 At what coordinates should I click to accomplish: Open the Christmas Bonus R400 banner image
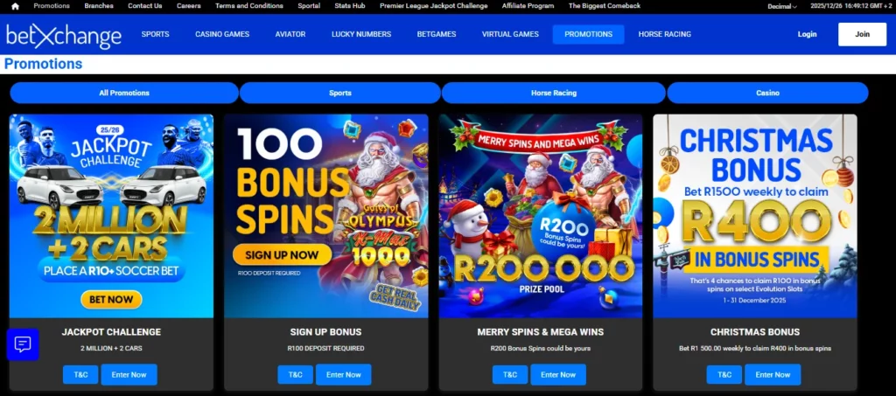755,216
